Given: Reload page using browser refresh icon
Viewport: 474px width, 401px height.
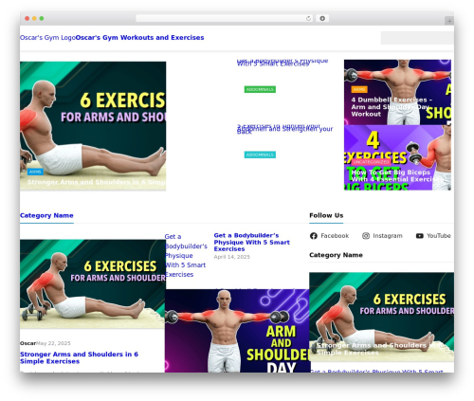Looking at the screenshot, I should (x=308, y=19).
